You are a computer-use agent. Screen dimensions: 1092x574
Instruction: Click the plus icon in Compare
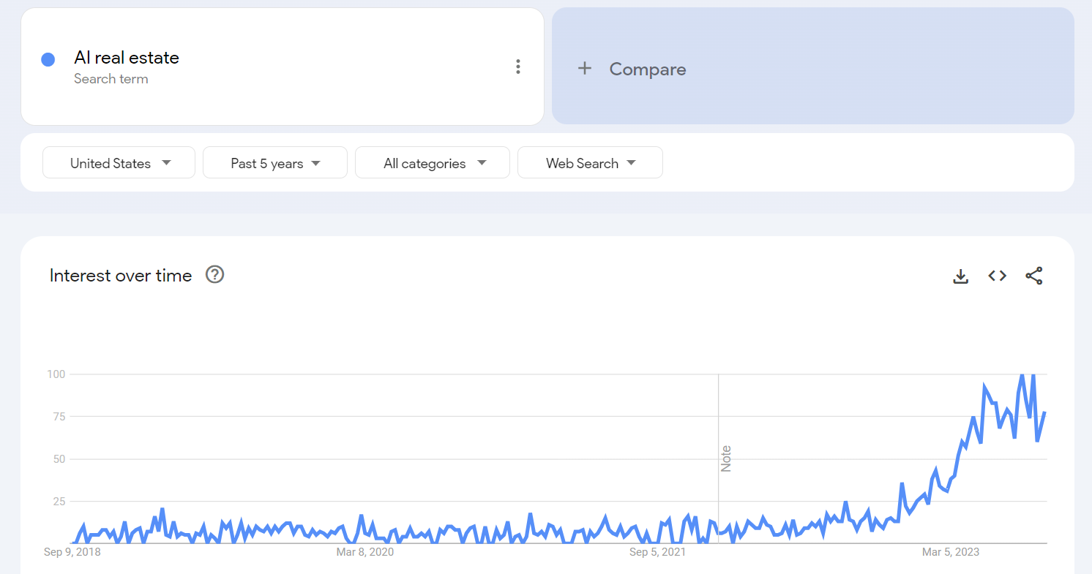(x=584, y=69)
